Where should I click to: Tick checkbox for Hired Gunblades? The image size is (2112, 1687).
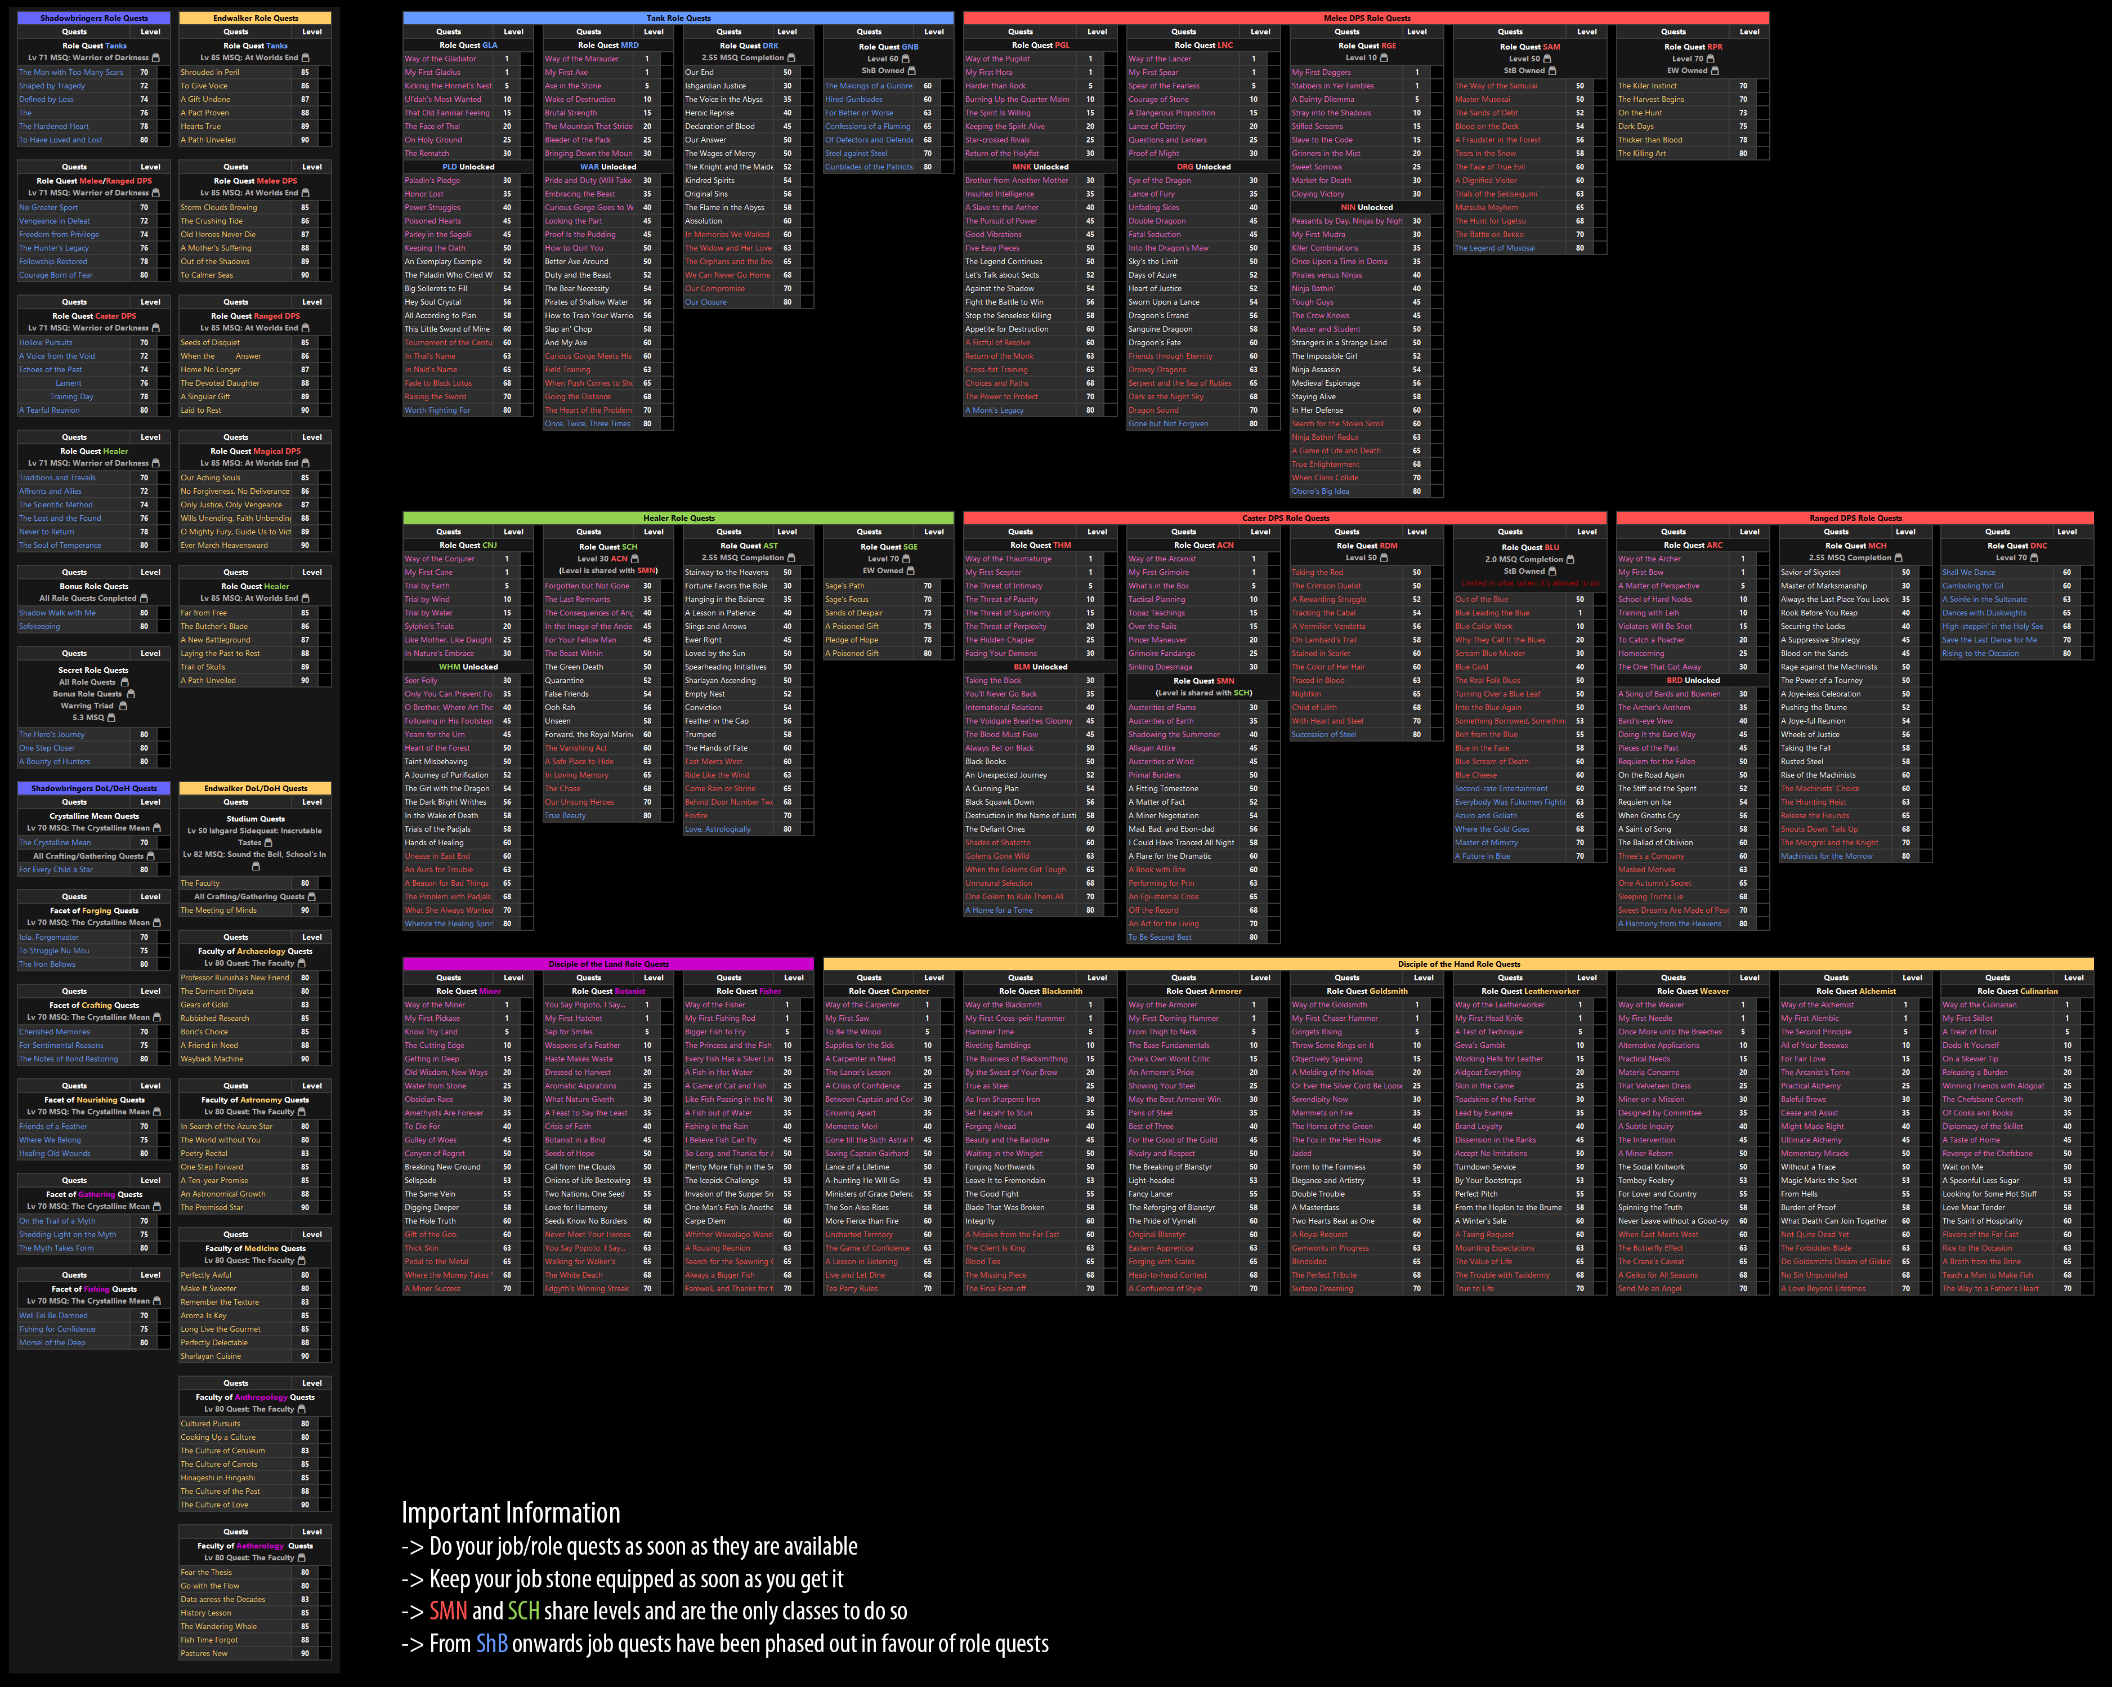(x=946, y=99)
